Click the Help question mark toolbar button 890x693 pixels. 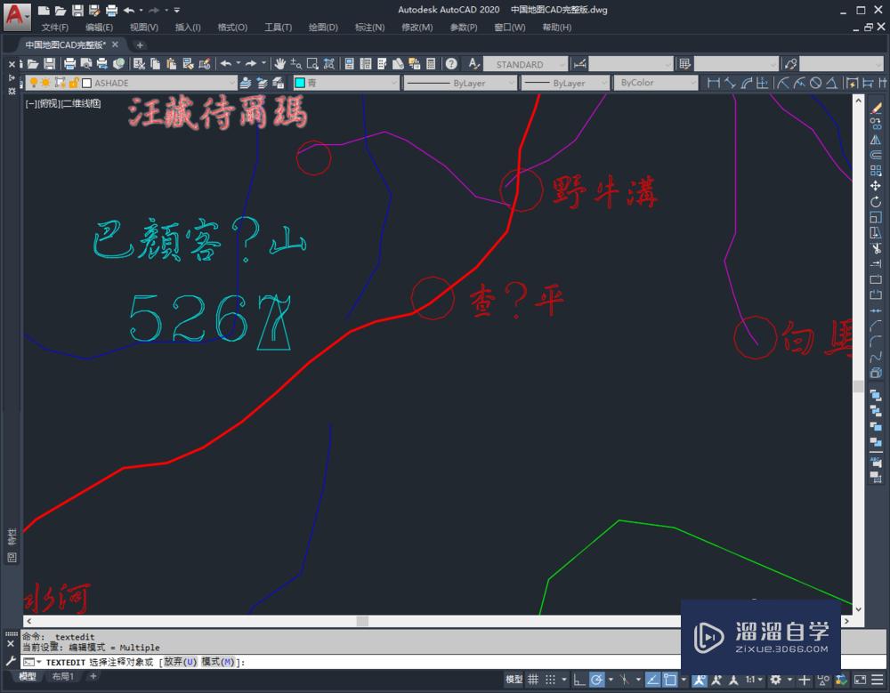[451, 64]
